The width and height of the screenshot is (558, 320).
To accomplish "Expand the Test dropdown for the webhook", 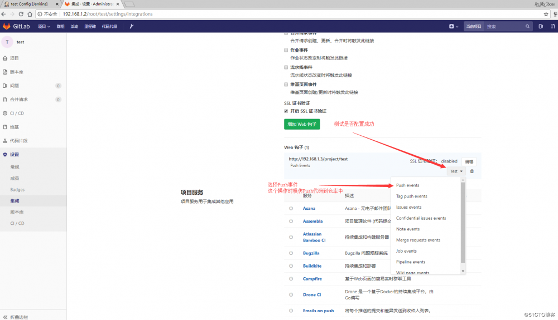I will tap(456, 171).
